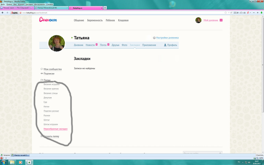Click Татьяна's profile avatar photo
This screenshot has width=264, height=165.
[57, 43]
